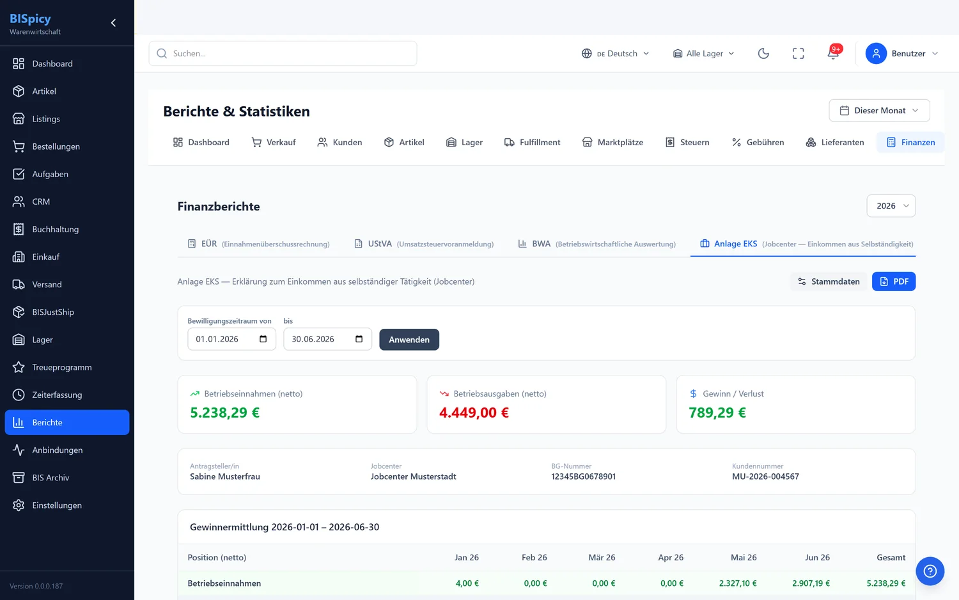Open BISJustShip in the sidebar
The image size is (959, 600).
click(67, 312)
